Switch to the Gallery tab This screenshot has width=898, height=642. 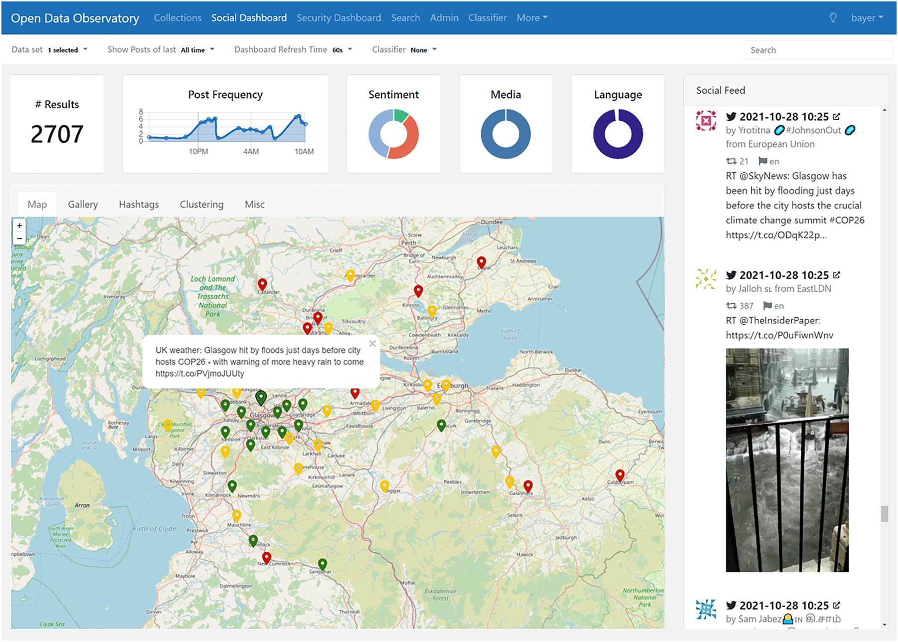83,204
